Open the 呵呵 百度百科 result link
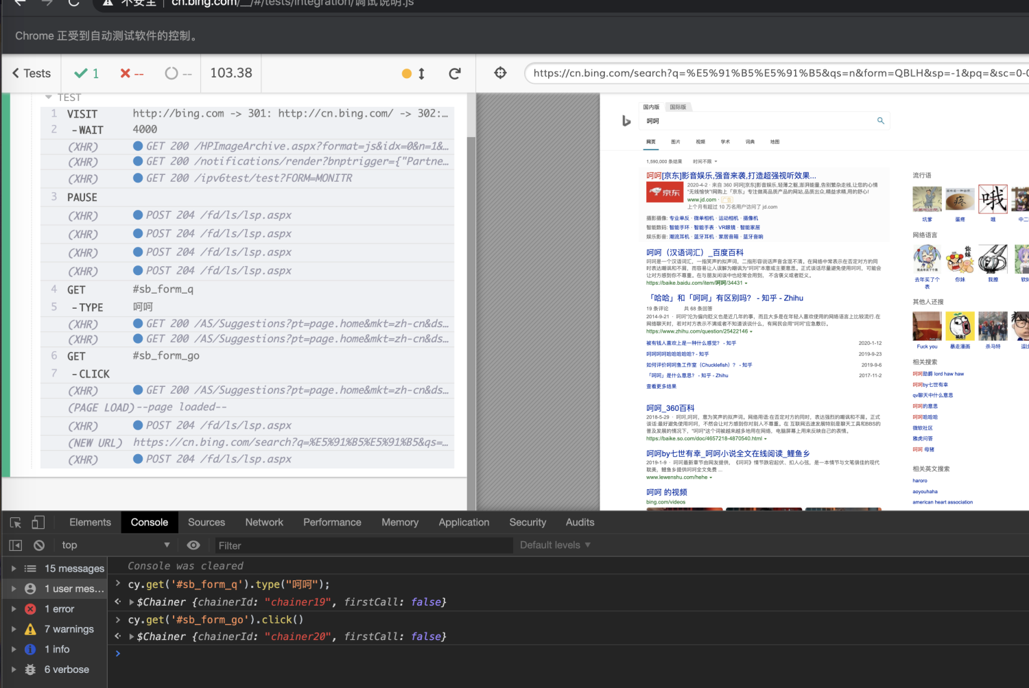1029x688 pixels. point(695,252)
